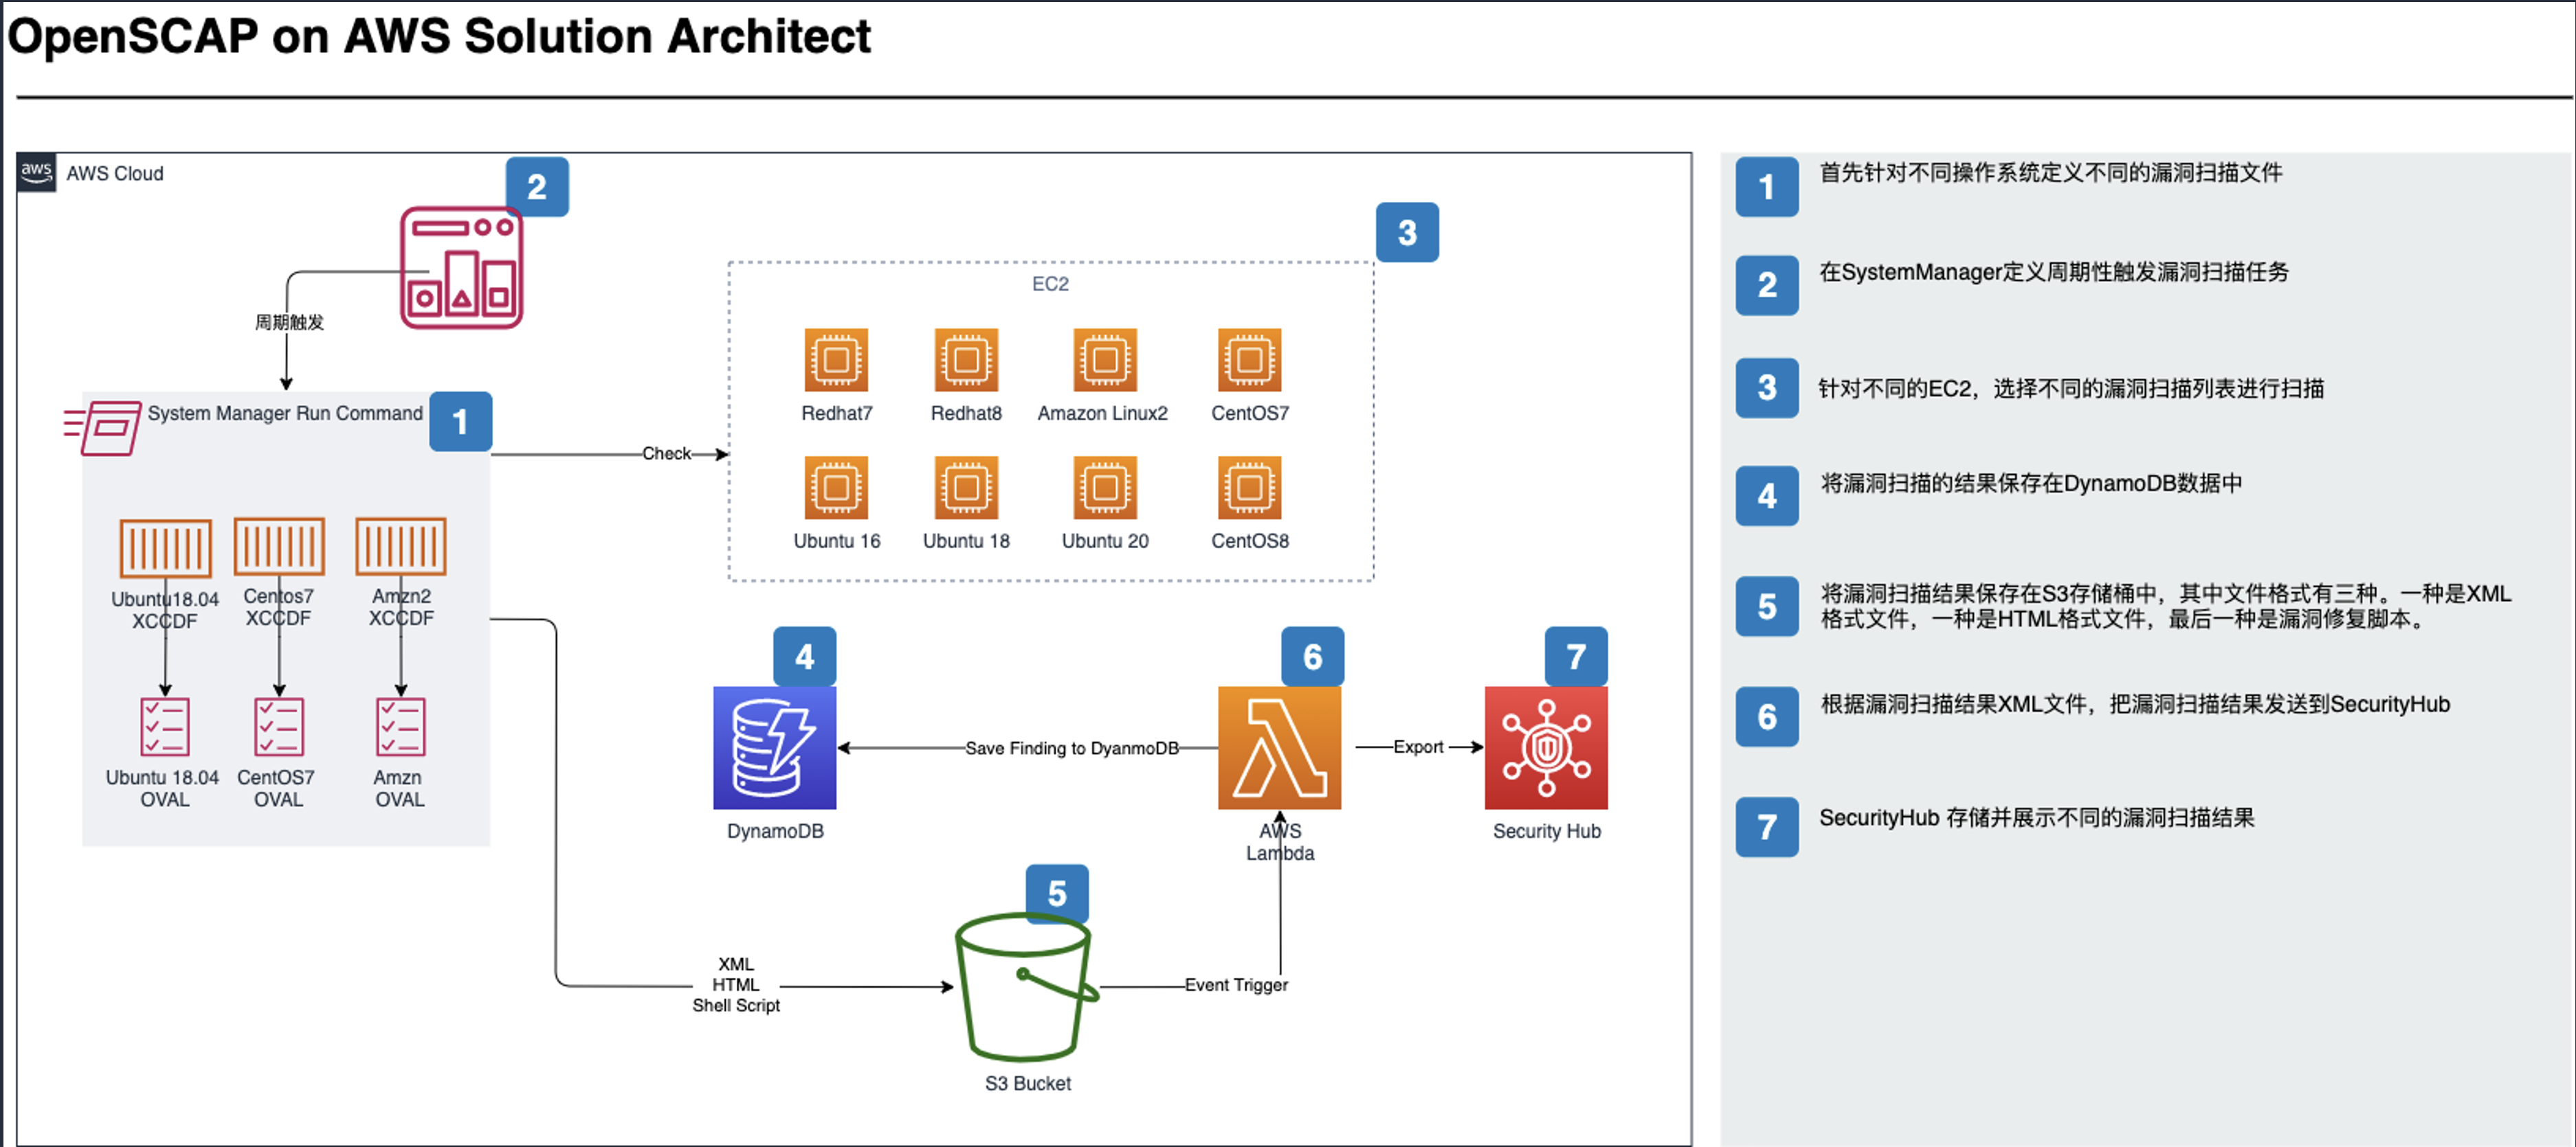The height and width of the screenshot is (1147, 2576).
Task: Select the CentOS7 EC2 instance icon
Action: click(x=1250, y=360)
